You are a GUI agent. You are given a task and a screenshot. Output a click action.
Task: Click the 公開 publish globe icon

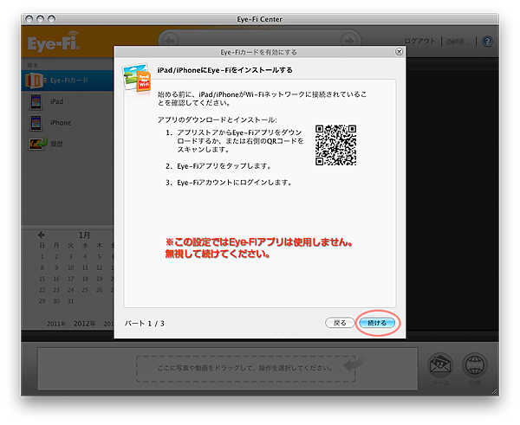[475, 365]
